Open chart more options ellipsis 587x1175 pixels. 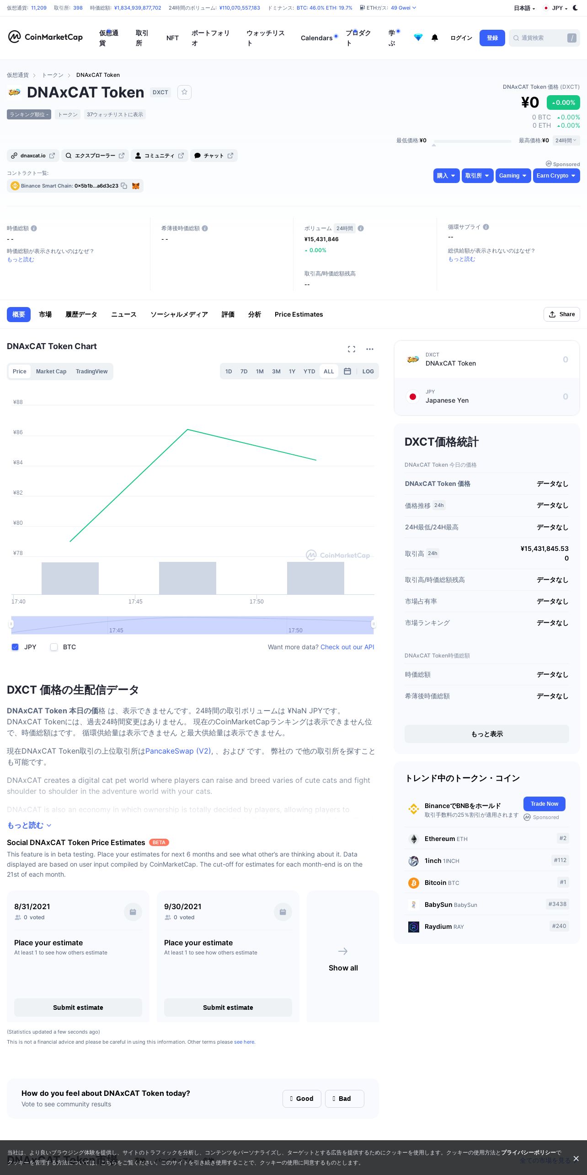[x=370, y=349]
